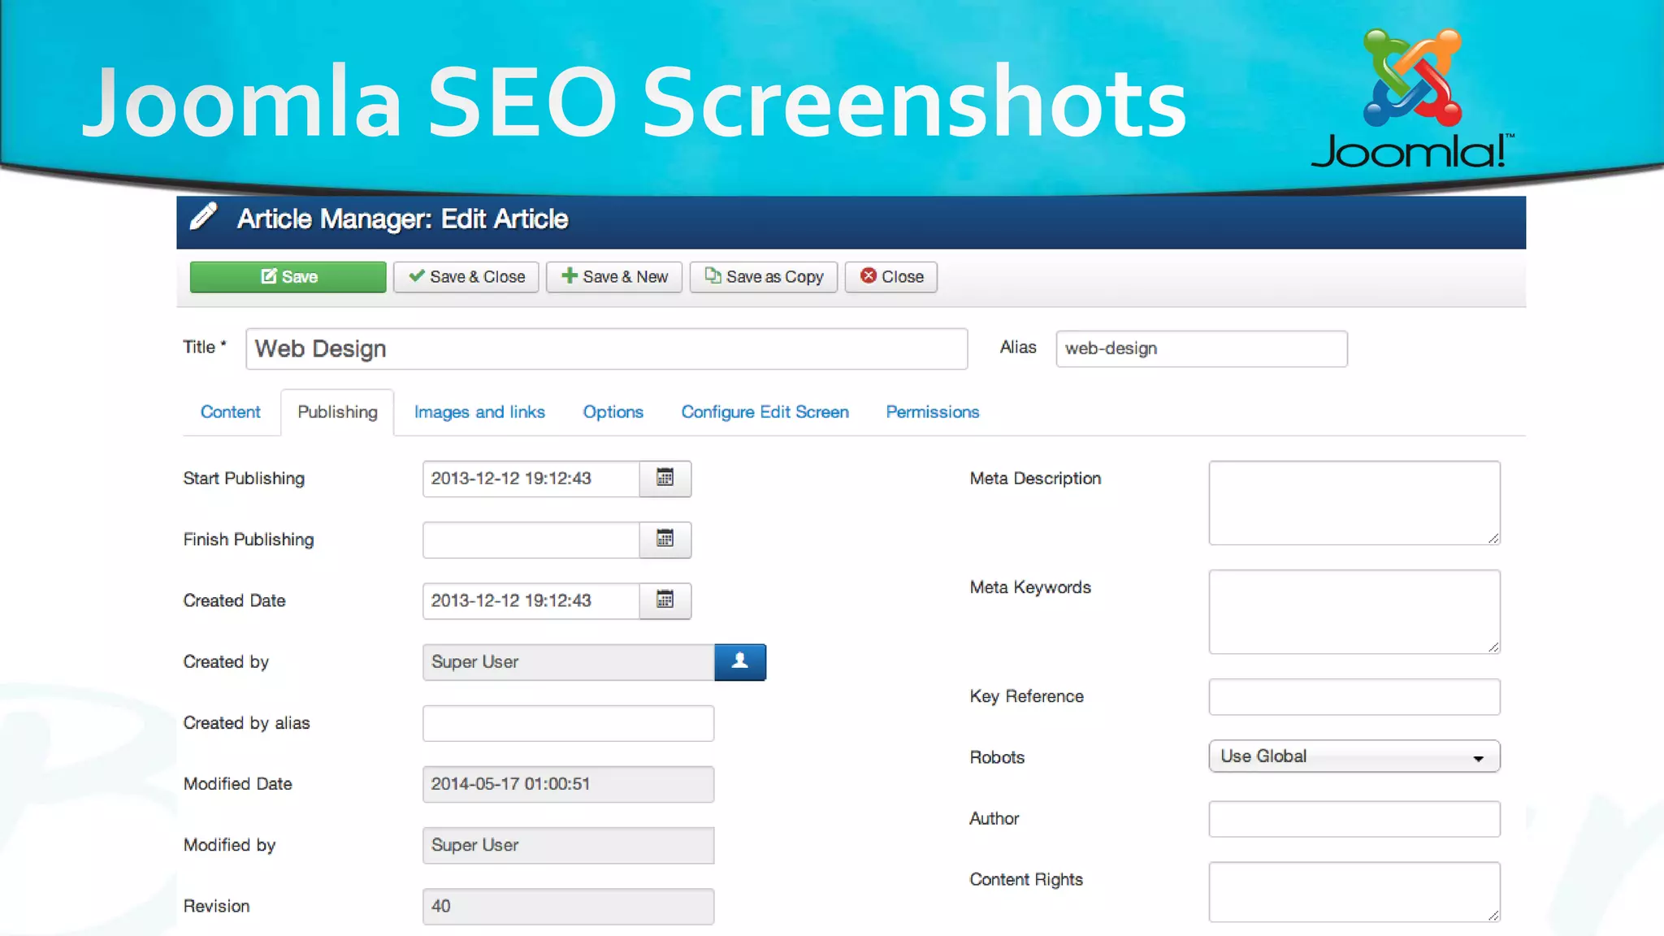The height and width of the screenshot is (936, 1664).
Task: Switch to the Content tab
Action: (230, 412)
